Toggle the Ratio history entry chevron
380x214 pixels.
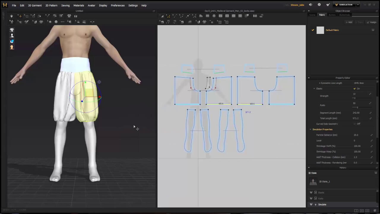[311, 199]
